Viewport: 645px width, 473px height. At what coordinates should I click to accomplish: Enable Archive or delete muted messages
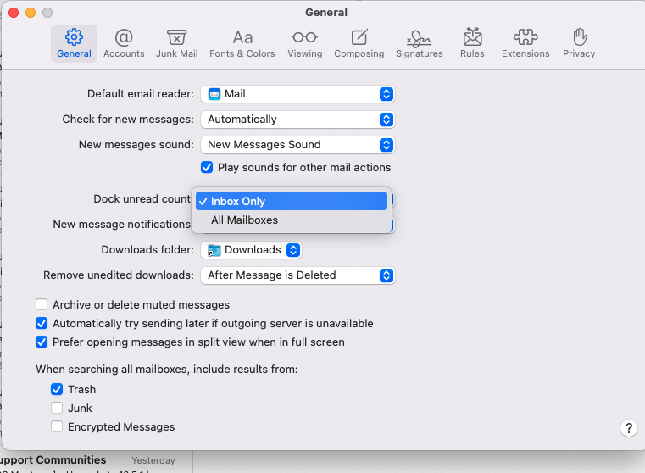click(42, 304)
